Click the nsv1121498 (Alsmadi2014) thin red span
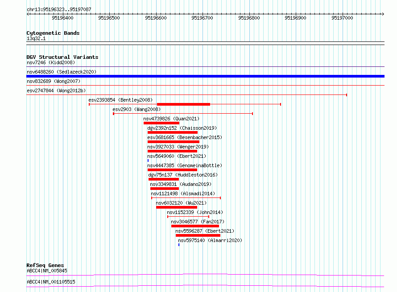This screenshot has width=397, height=292. point(186,198)
